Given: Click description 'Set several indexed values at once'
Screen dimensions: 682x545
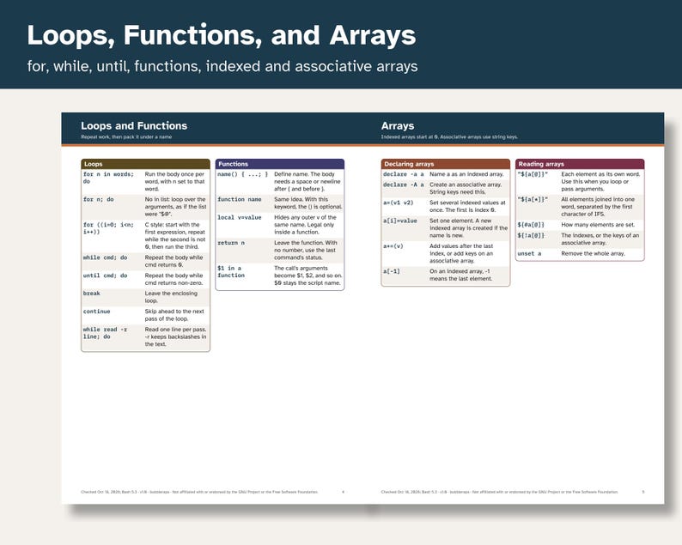Looking at the screenshot, I should click(467, 207).
